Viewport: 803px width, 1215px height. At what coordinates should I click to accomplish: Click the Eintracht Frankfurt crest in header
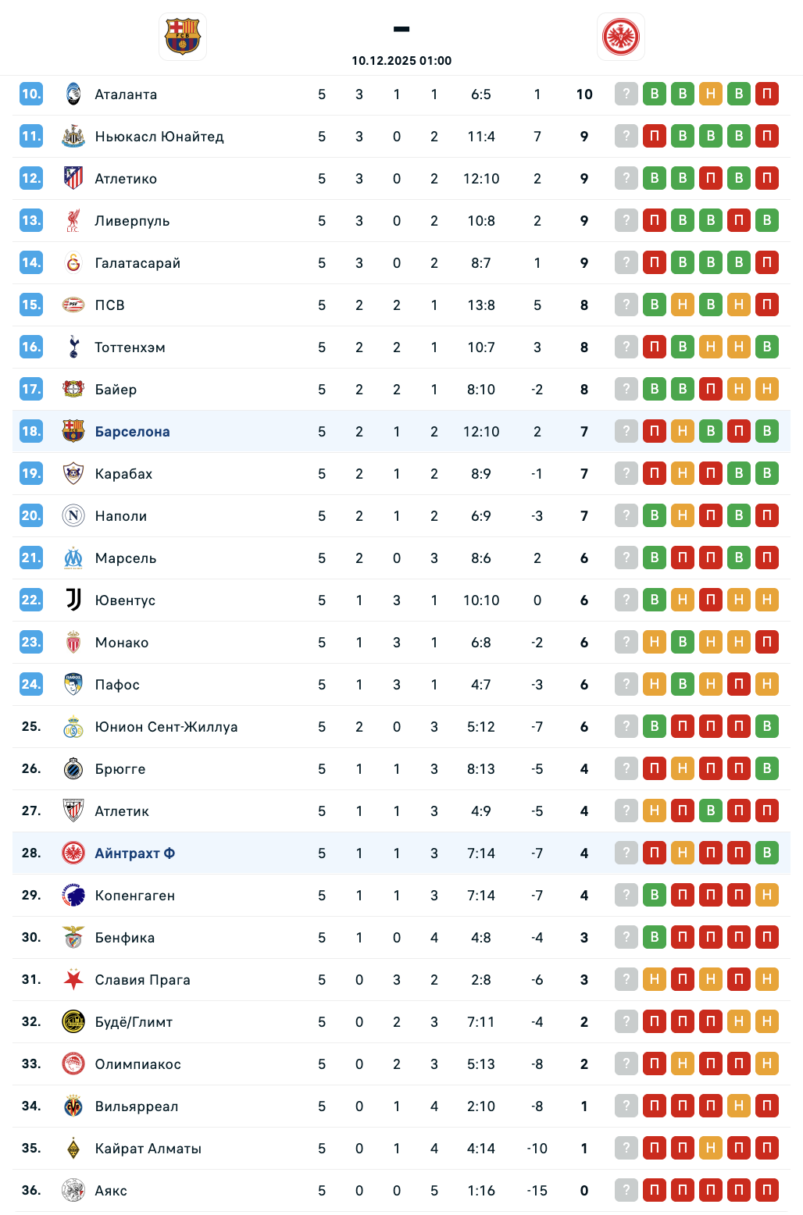(x=621, y=37)
